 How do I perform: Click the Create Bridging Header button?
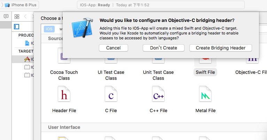220,48
